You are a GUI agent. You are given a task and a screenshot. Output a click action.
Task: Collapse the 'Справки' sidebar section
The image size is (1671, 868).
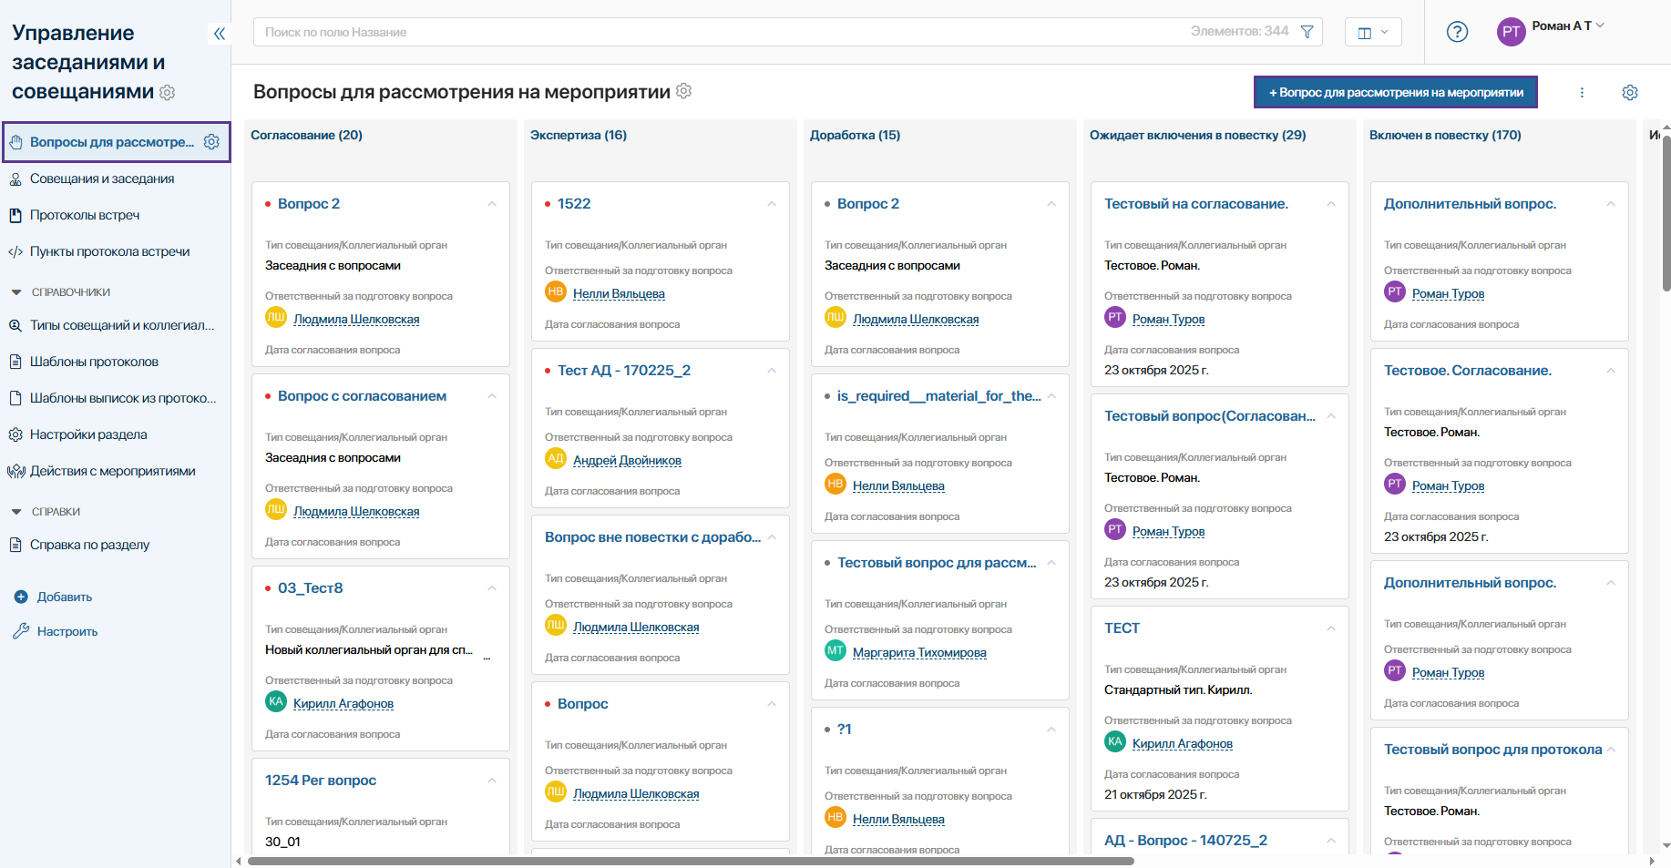16,512
